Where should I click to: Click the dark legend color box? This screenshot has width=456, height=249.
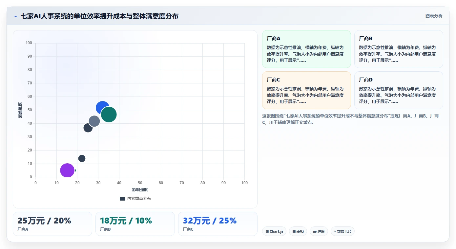[x=122, y=199]
